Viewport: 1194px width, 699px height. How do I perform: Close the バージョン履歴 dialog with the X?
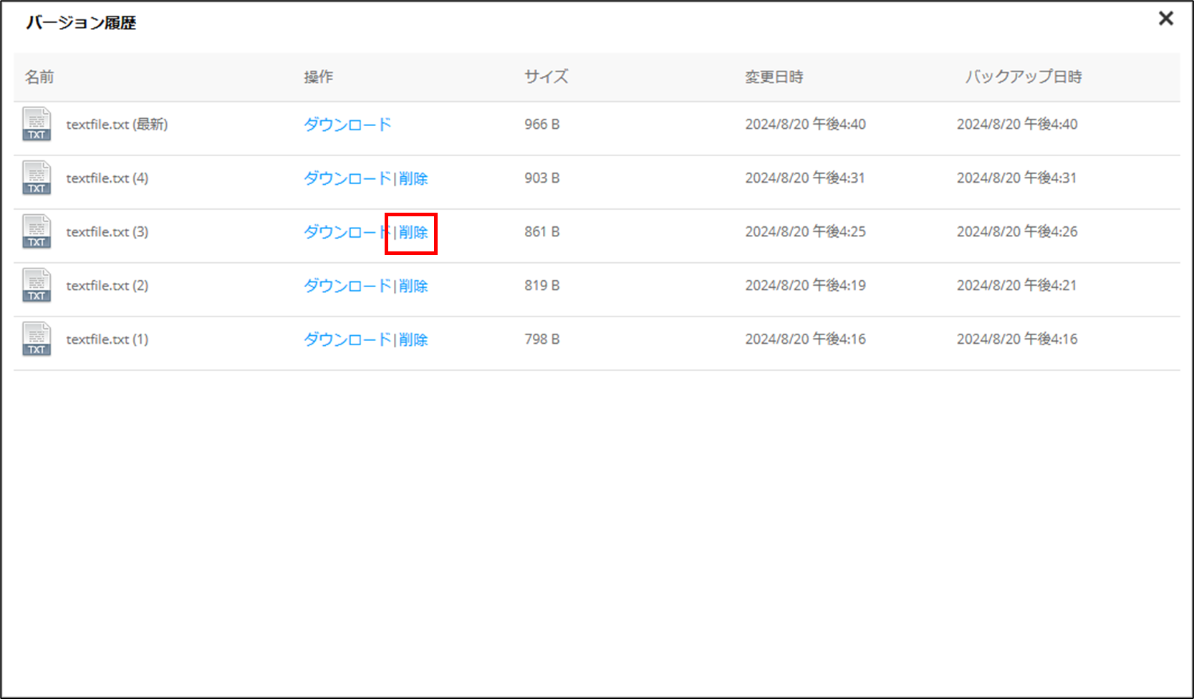(1166, 19)
